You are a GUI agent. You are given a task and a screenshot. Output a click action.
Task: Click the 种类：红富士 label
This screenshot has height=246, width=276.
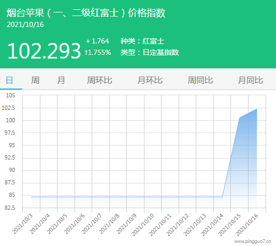click(142, 41)
